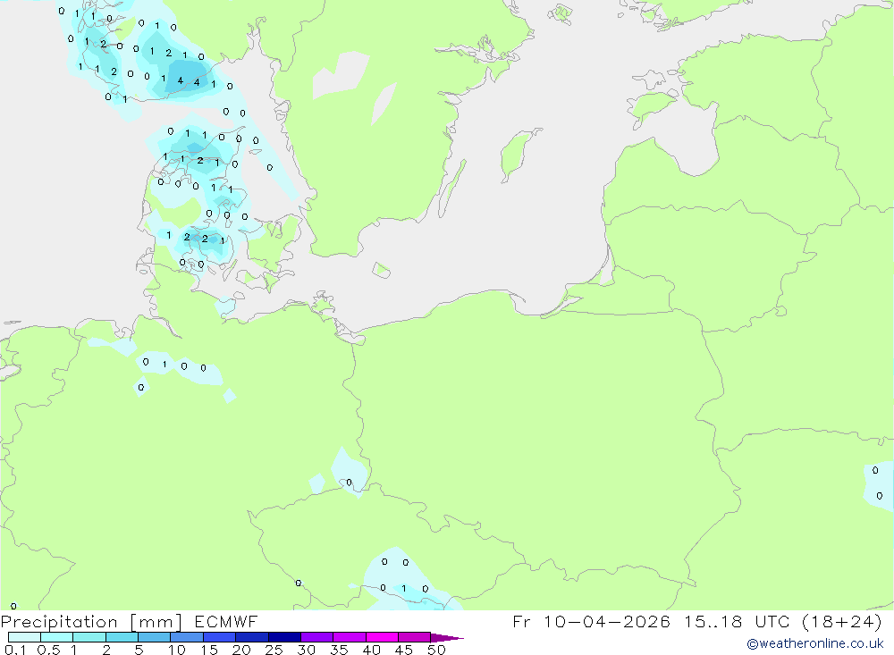Click the legend label '35'
This screenshot has width=894, height=655.
click(339, 650)
